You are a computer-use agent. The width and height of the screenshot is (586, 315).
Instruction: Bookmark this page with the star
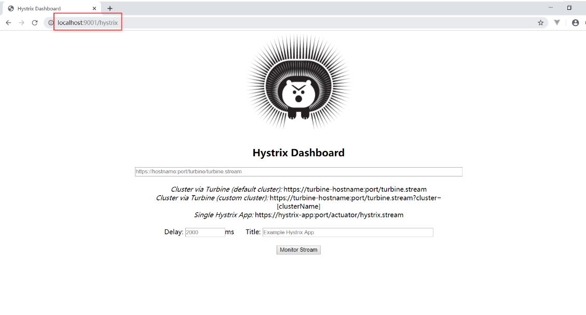pos(540,23)
